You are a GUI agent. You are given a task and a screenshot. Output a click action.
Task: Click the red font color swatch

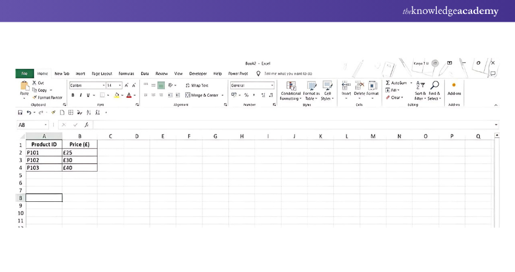click(x=128, y=95)
